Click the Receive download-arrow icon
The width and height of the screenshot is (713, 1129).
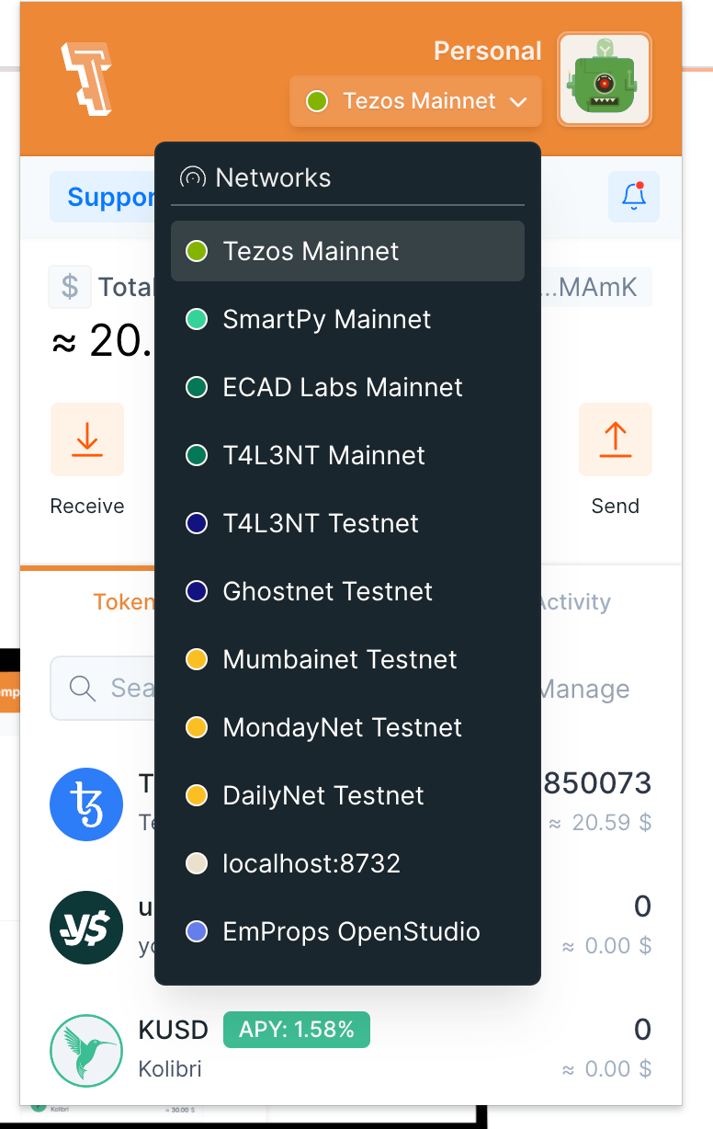point(87,439)
